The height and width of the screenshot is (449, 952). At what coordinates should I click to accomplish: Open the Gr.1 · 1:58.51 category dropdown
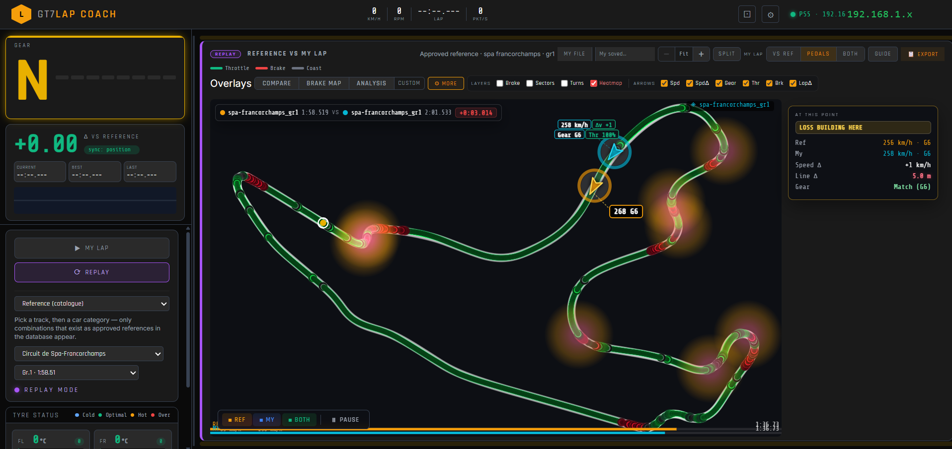click(77, 373)
